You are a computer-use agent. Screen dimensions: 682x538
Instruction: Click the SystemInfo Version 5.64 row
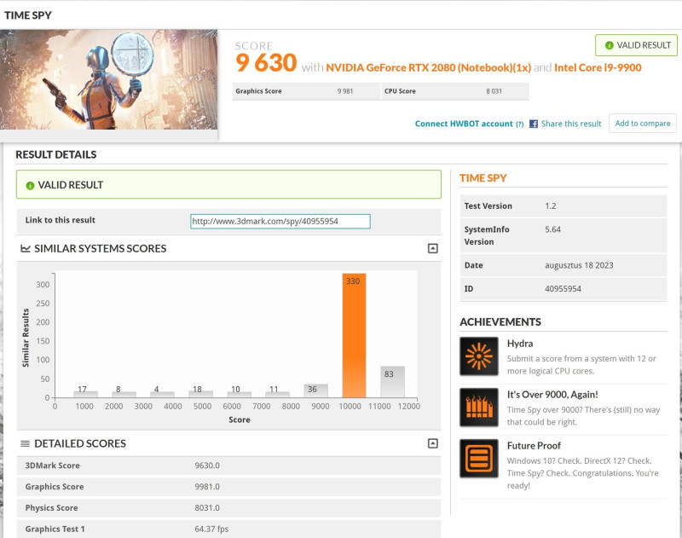click(x=564, y=235)
